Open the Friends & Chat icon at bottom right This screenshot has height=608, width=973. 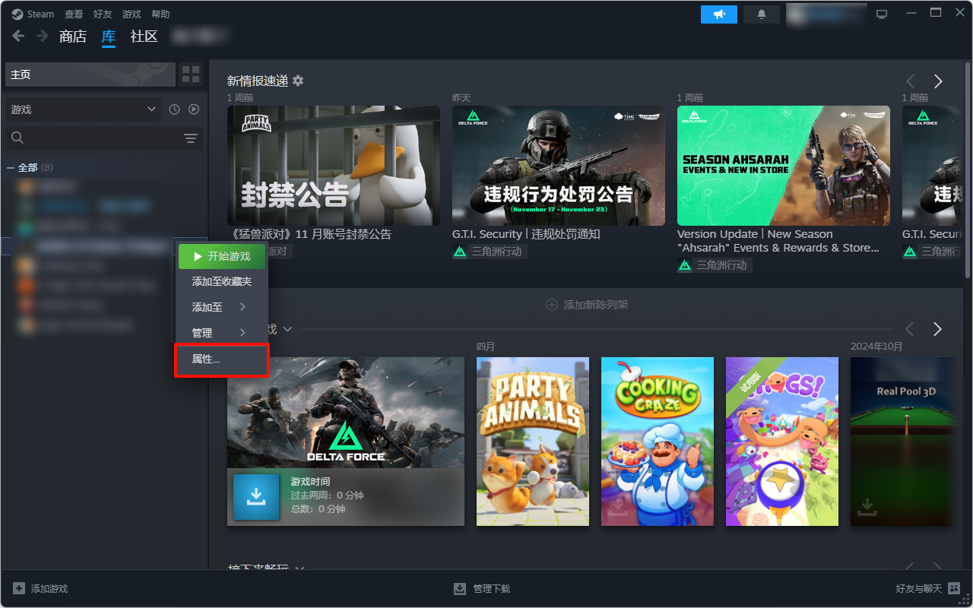tap(953, 588)
